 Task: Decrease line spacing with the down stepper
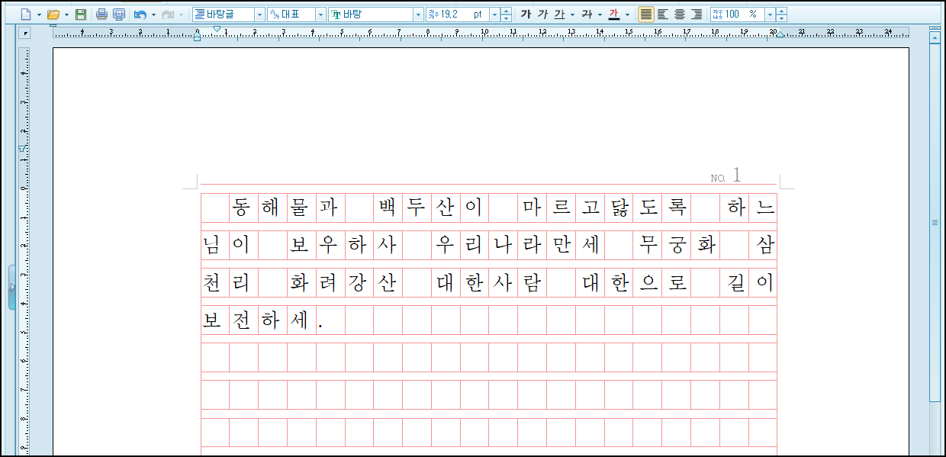(x=781, y=18)
